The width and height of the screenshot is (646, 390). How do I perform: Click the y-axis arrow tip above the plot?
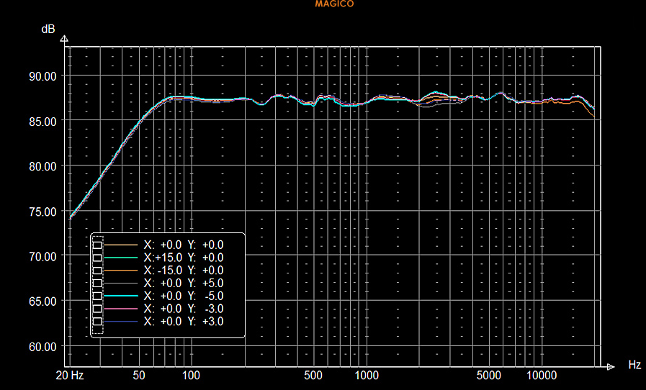[64, 39]
